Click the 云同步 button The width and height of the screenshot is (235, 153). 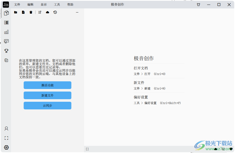point(48,106)
